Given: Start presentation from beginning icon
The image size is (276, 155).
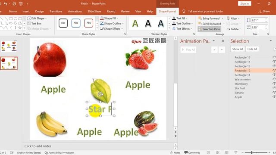Looking at the screenshot, I should [21, 4].
